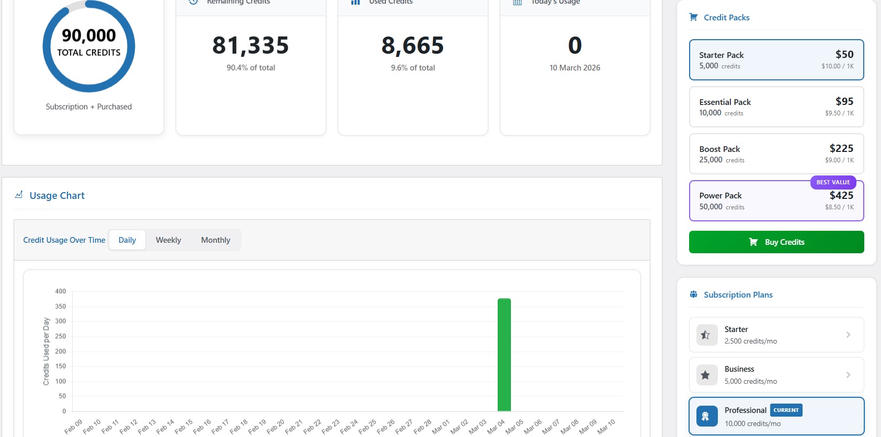Click the $225 Boost Pack price
The height and width of the screenshot is (437, 881).
(841, 148)
